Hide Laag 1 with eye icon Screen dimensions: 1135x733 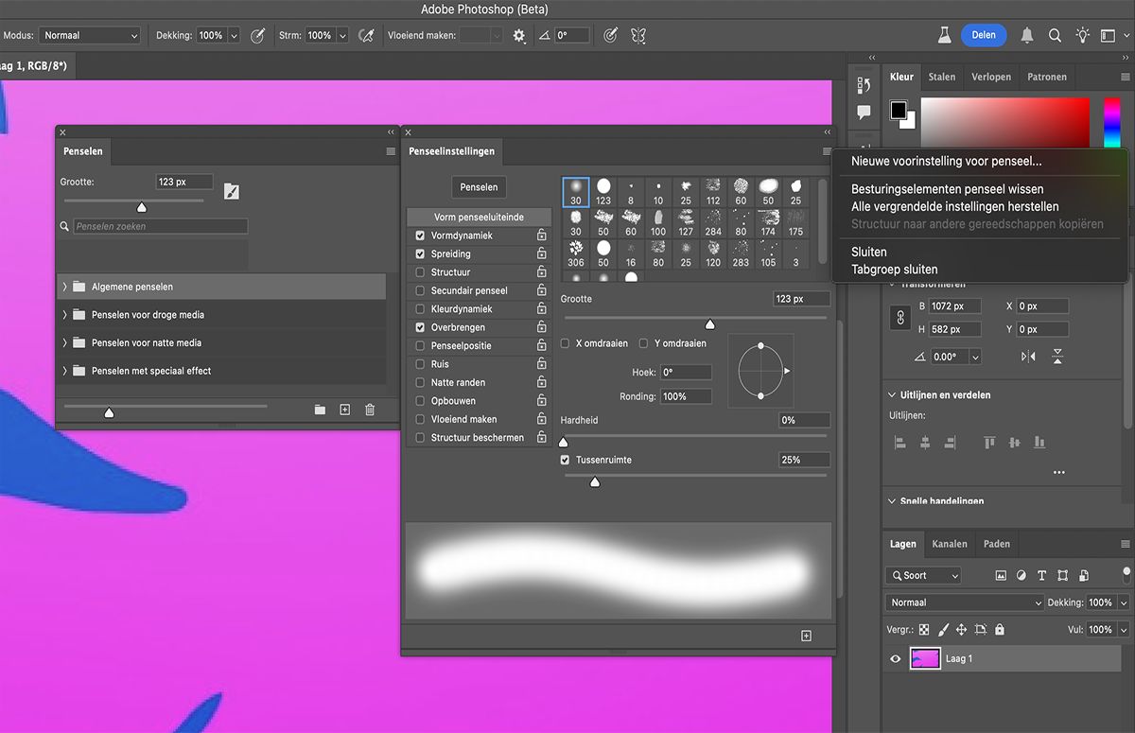(x=896, y=658)
